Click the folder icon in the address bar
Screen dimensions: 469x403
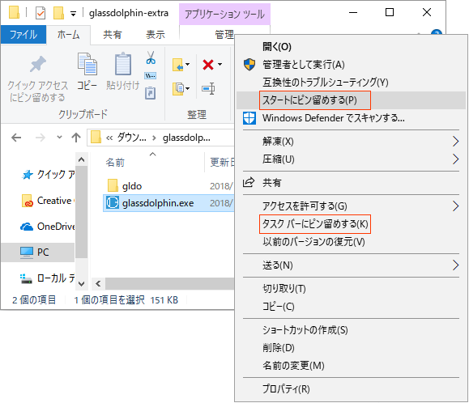[96, 138]
